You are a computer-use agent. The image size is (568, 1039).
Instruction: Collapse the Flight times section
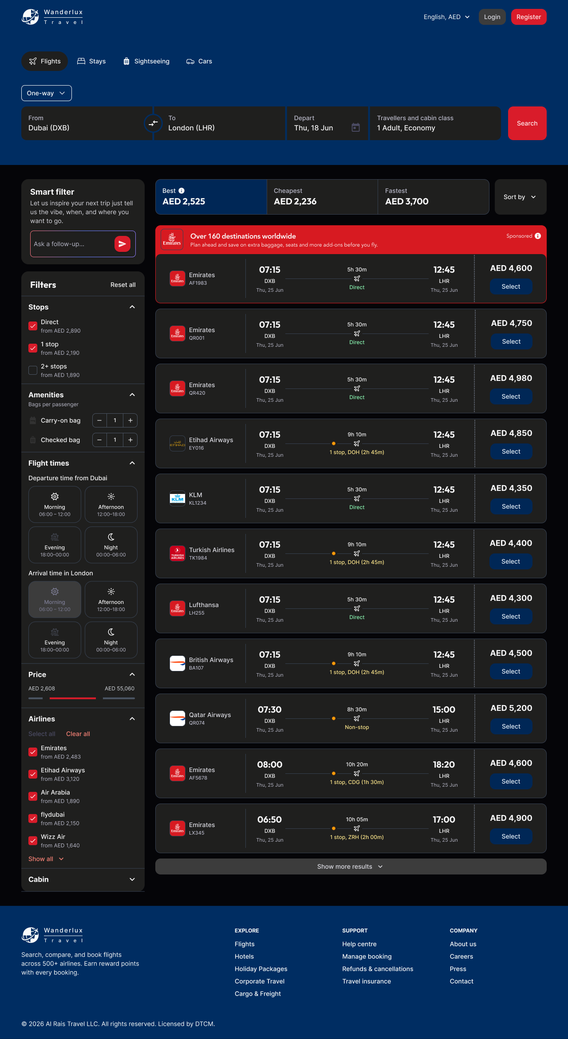[132, 463]
